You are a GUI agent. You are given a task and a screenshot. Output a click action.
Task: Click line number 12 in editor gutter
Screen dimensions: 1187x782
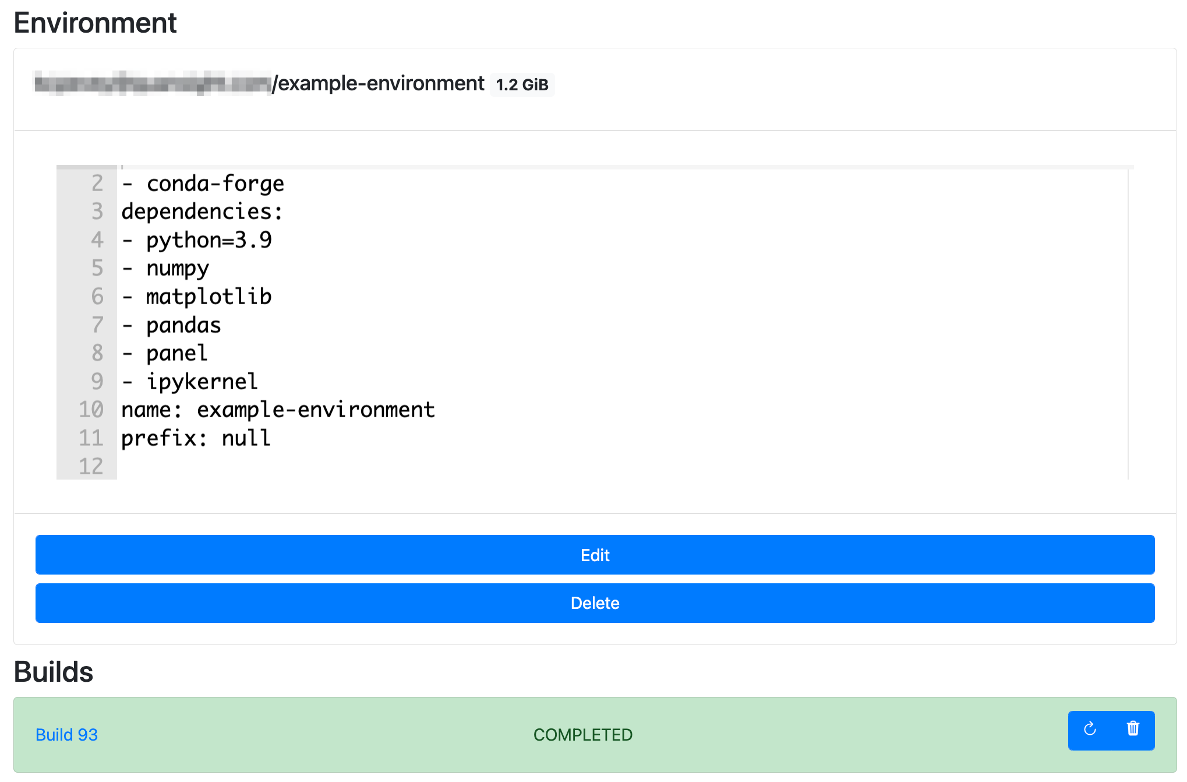click(91, 466)
